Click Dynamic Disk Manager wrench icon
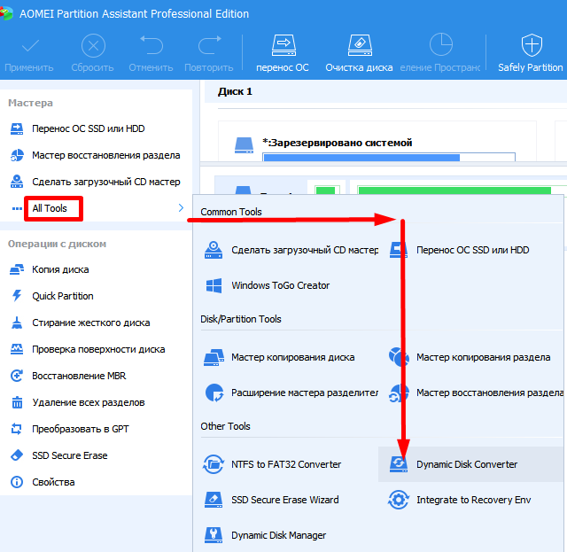Screen dimensions: 567x552 tap(214, 535)
